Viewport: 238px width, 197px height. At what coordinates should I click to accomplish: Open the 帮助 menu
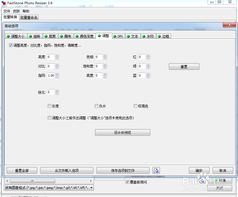click(26, 11)
